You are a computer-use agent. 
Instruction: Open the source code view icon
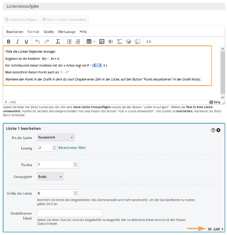click(148, 42)
